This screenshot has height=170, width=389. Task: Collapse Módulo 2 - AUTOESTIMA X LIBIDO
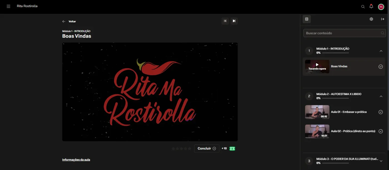[381, 96]
